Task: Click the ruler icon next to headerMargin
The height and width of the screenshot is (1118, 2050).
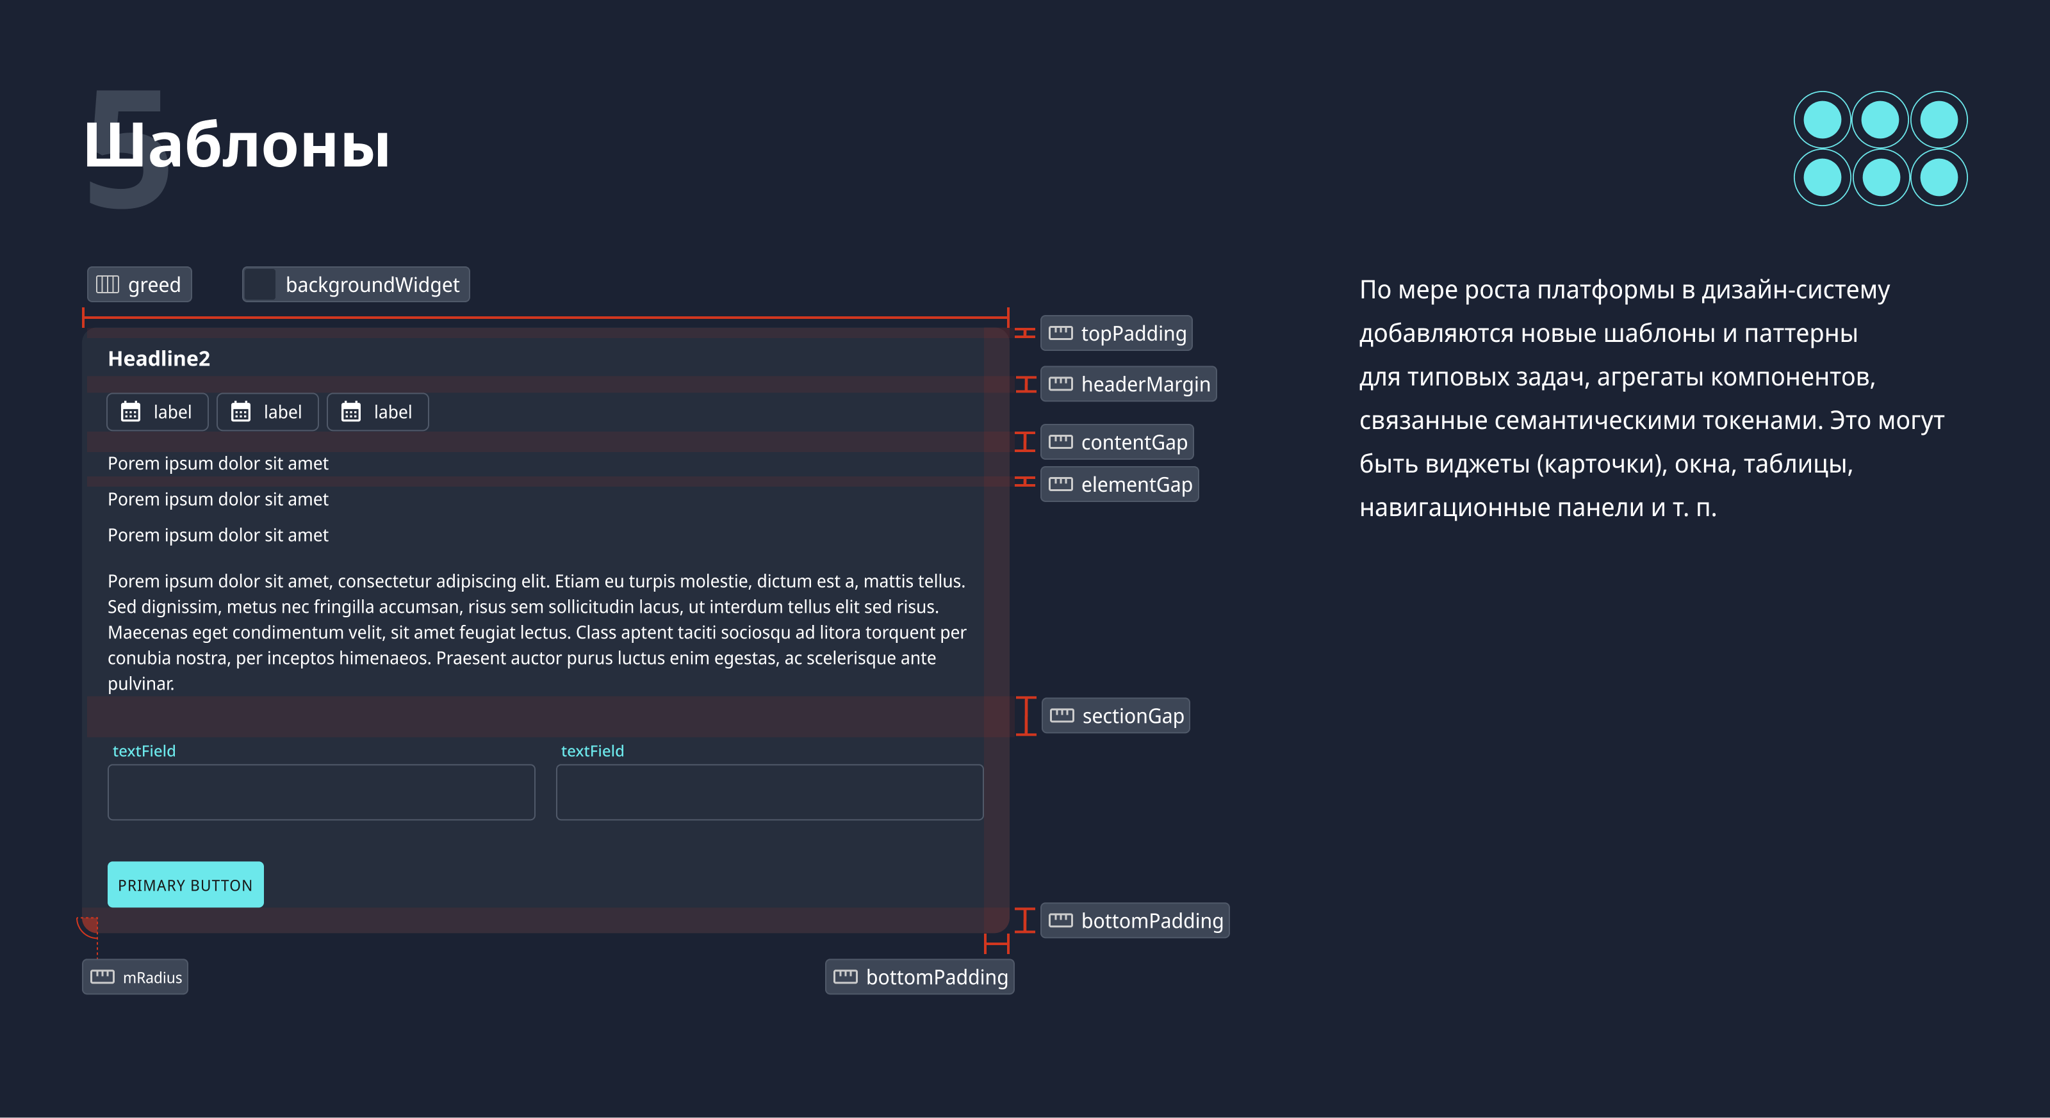Action: [1060, 384]
